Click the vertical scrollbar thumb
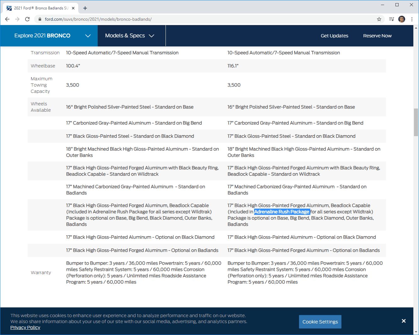419x335 pixels. tap(416, 122)
